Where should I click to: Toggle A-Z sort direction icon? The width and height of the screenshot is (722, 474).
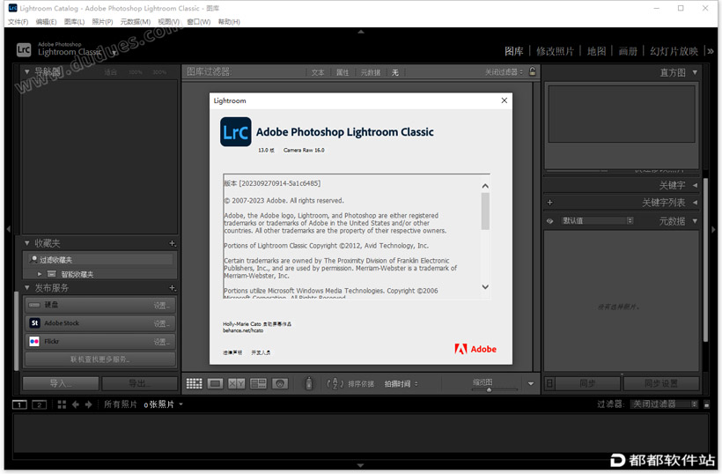335,384
